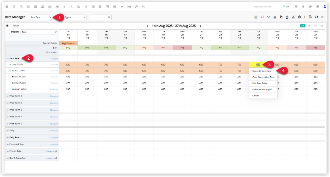Open the Rate Type dropdown

[40, 17]
